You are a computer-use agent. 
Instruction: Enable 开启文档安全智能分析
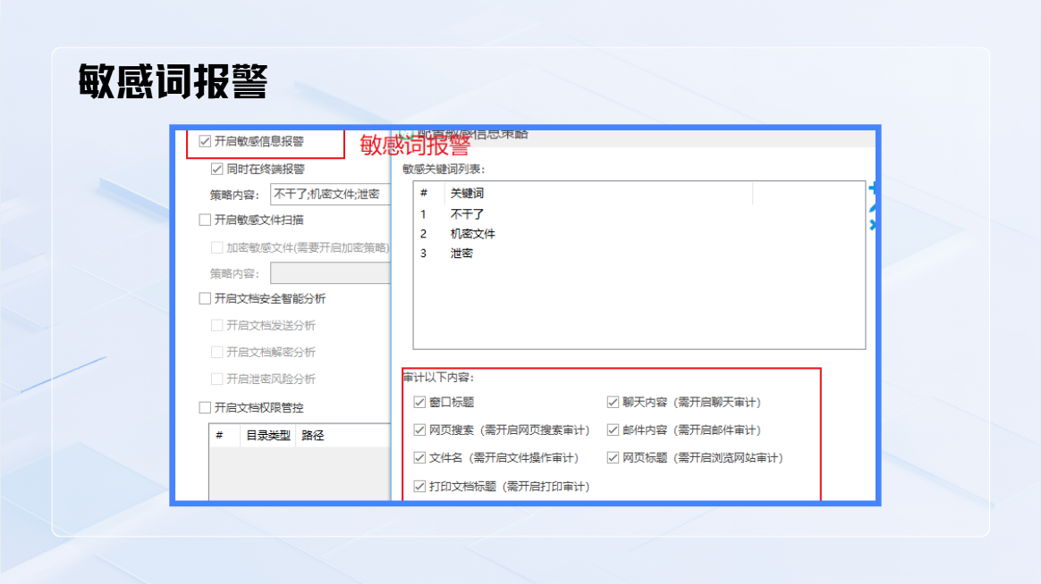click(x=205, y=299)
